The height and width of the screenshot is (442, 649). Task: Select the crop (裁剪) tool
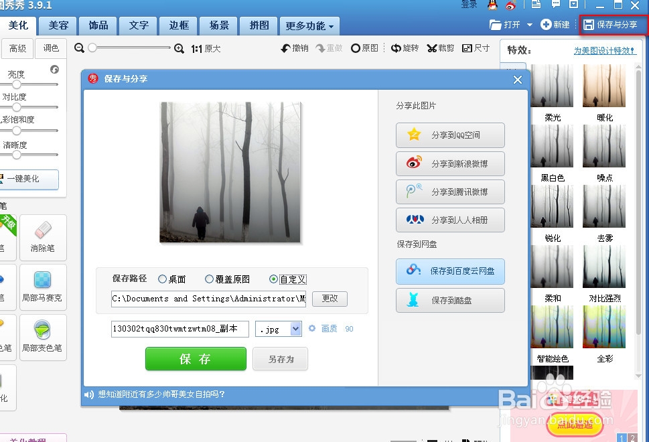441,48
